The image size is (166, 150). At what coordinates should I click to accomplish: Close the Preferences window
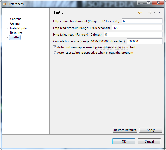pyautogui.click(x=158, y=3)
